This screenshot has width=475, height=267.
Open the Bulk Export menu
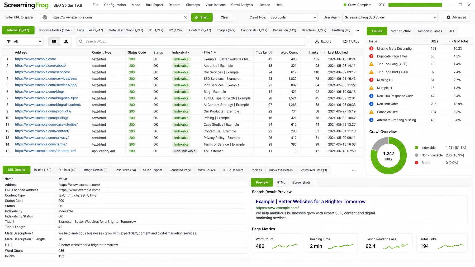pyautogui.click(x=154, y=5)
